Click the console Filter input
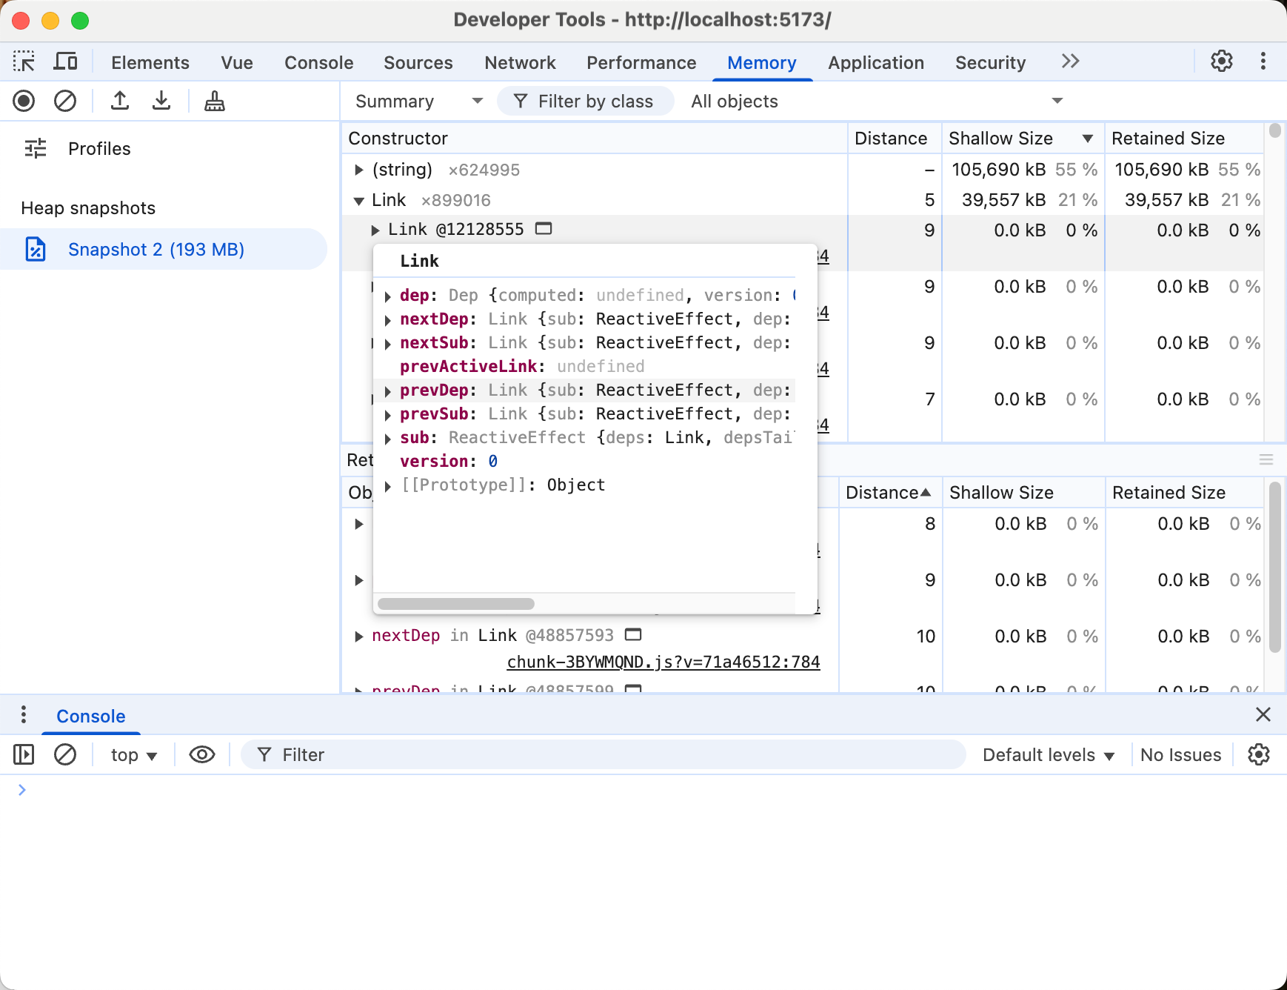Screen dimensions: 1287x990 604,754
